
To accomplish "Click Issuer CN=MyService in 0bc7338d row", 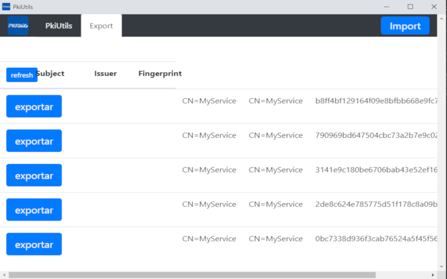I will pyautogui.click(x=276, y=239).
